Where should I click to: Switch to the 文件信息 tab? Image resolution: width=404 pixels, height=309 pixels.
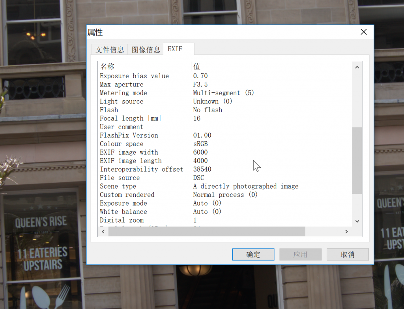point(110,49)
